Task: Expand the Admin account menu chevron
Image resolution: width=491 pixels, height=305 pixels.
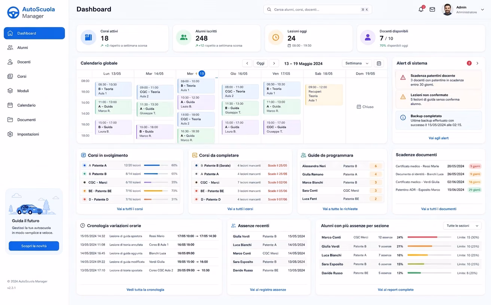Action: 482,10
